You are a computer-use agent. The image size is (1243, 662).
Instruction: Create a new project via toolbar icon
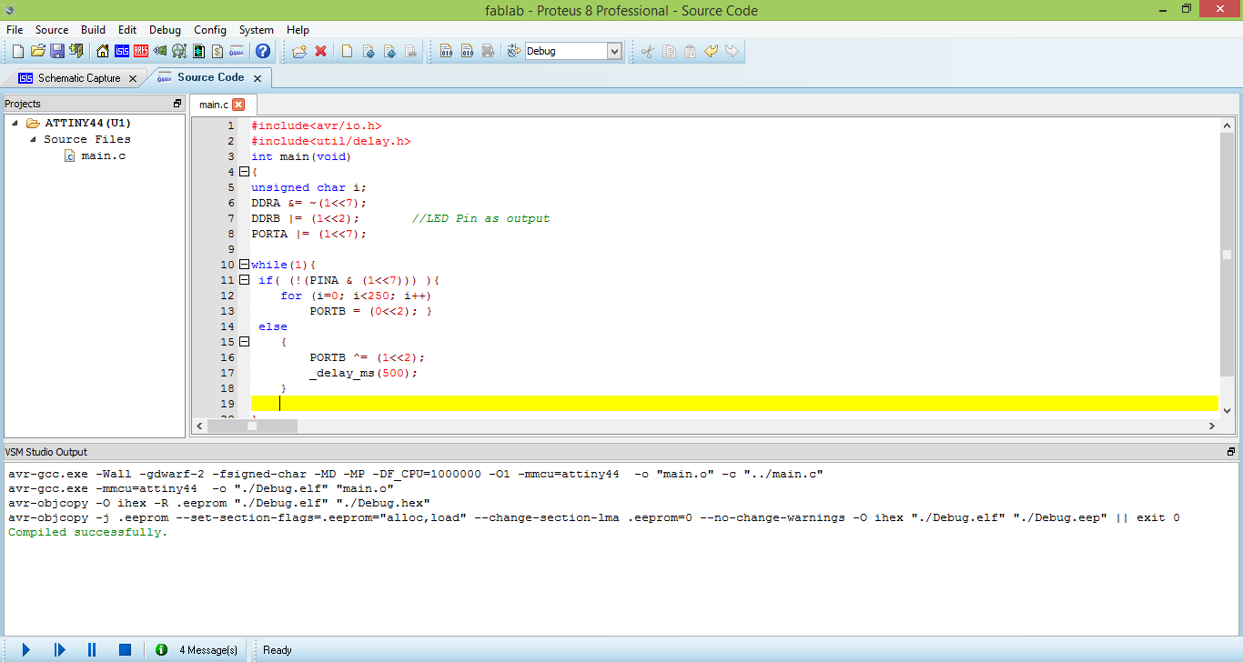(x=17, y=51)
